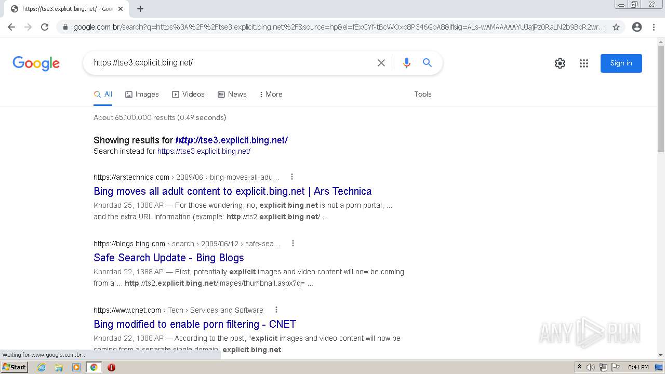Go back using the browser back arrow
Image resolution: width=665 pixels, height=374 pixels.
11,27
